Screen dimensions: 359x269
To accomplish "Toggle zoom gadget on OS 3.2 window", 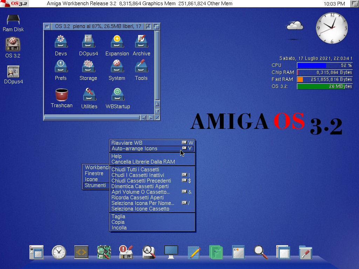I will click(x=148, y=26).
